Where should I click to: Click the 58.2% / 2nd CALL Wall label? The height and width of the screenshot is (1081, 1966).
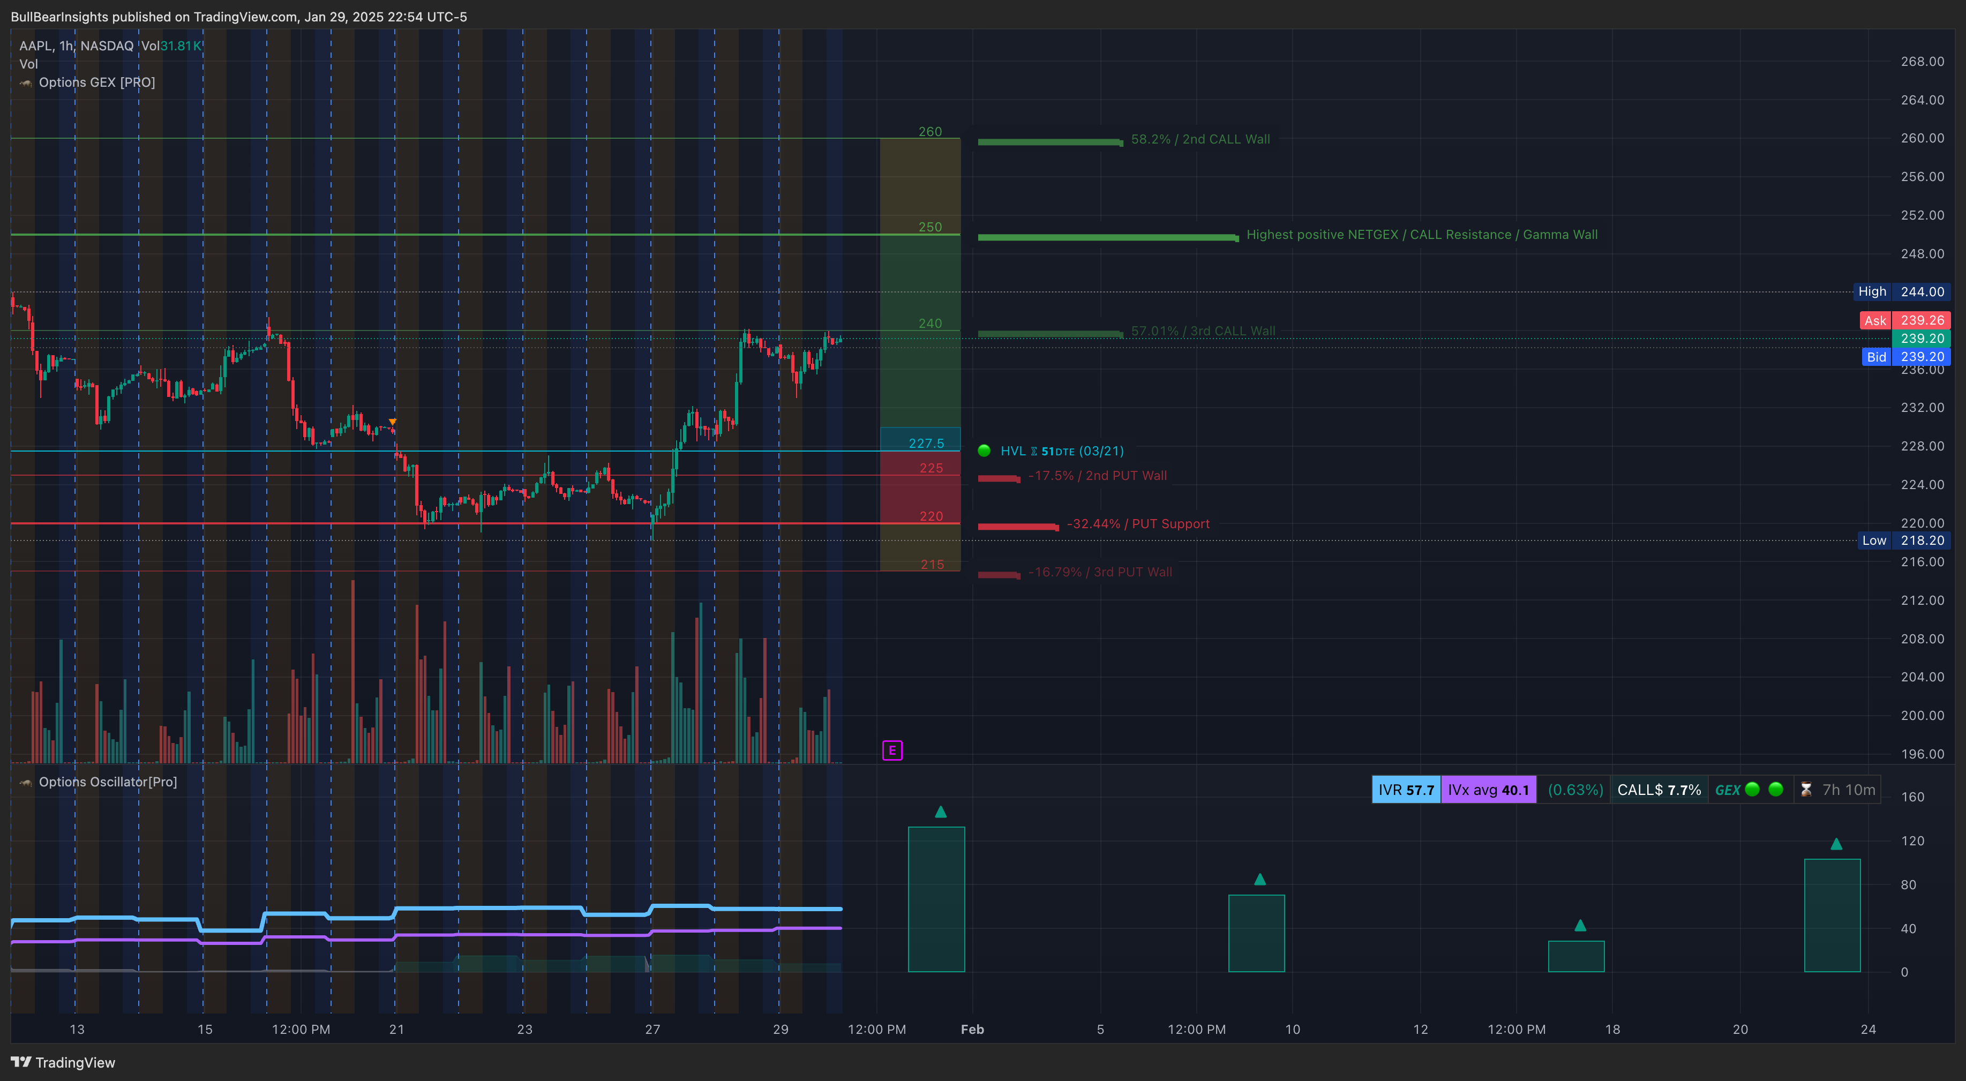click(x=1200, y=139)
